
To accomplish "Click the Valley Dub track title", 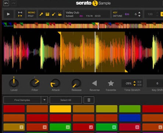I will [72, 12].
